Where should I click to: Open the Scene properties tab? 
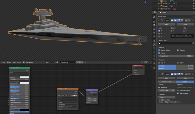(154, 33)
